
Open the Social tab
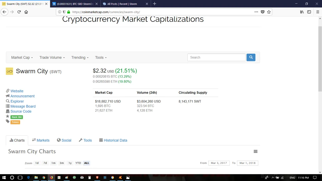pos(64,140)
